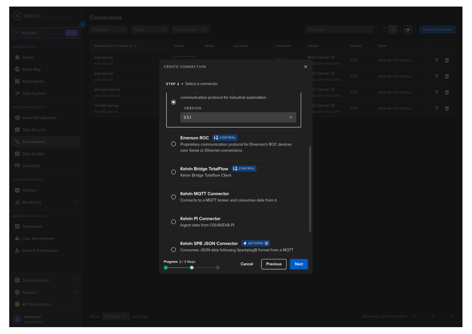Select the Emerson ROC connector radio button
This screenshot has height=334, width=472.
[173, 144]
